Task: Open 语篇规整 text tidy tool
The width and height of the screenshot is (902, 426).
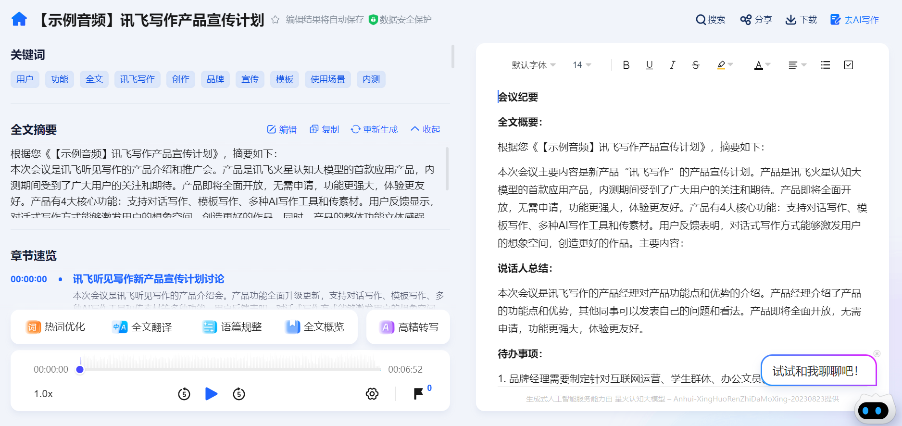Action: pos(232,327)
